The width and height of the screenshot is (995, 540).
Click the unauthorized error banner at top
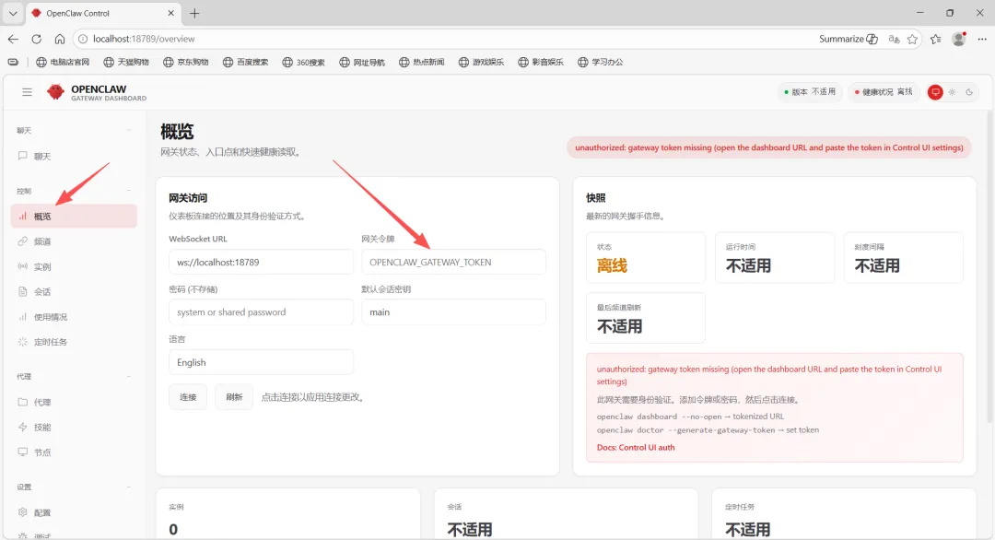(768, 147)
